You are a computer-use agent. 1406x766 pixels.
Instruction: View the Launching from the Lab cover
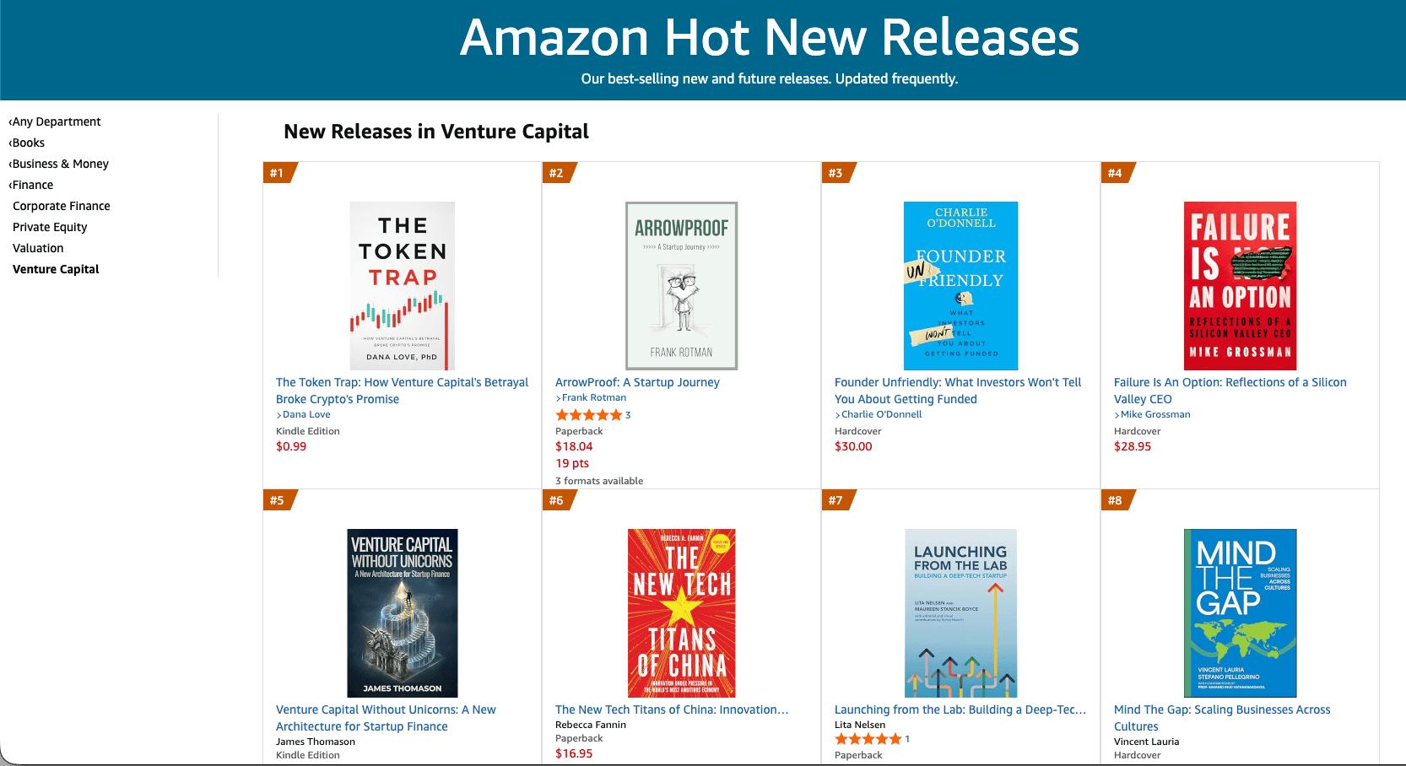click(960, 612)
